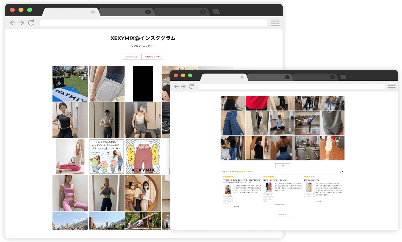Image resolution: width=402 pixels, height=242 pixels.
Task: Reload the page using the refresh icon
Action: pyautogui.click(x=191, y=86)
